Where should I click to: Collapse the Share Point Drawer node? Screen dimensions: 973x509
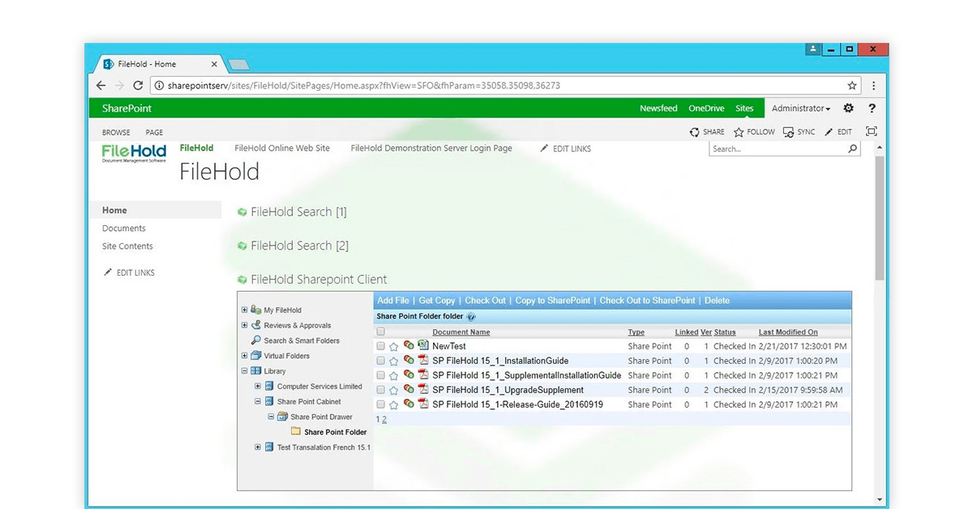point(272,417)
